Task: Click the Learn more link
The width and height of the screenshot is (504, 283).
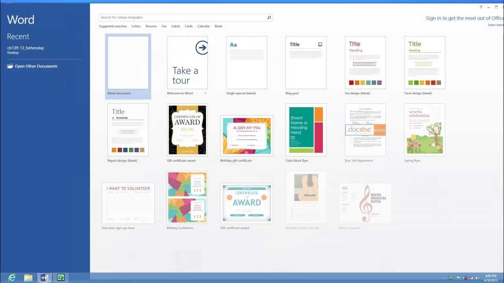Action: [x=496, y=25]
